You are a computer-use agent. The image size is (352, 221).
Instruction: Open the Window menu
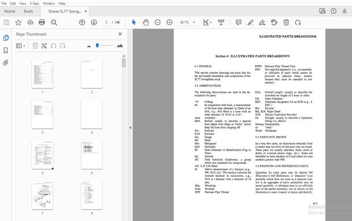[49, 3]
